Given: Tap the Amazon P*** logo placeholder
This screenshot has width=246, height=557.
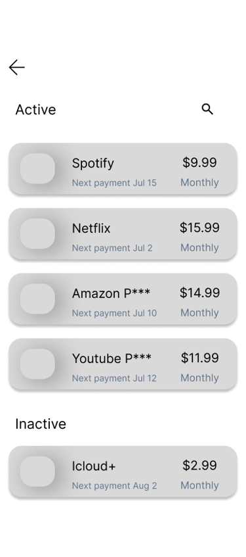Looking at the screenshot, I should pos(37,299).
